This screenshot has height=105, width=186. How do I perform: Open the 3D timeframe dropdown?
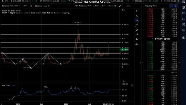25,6
